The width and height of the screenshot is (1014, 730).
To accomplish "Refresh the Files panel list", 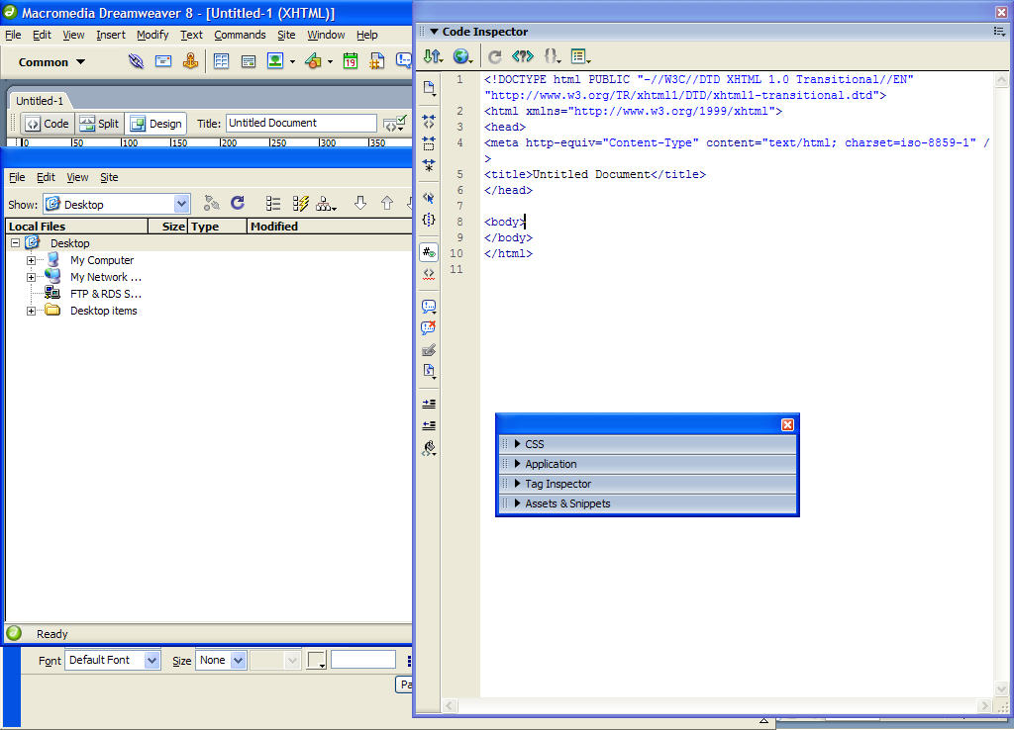I will pyautogui.click(x=238, y=204).
